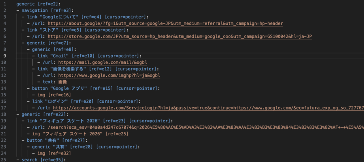The width and height of the screenshot is (364, 162).
Task: Click the button "Google アプリ" line
Action: pyautogui.click(x=95, y=88)
